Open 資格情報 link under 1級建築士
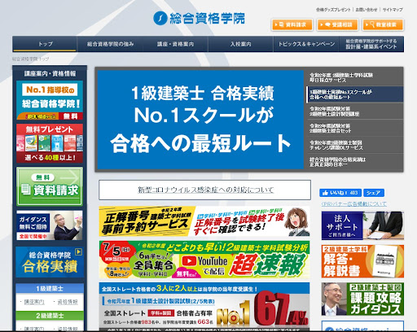417x332 pixels. (x=68, y=302)
